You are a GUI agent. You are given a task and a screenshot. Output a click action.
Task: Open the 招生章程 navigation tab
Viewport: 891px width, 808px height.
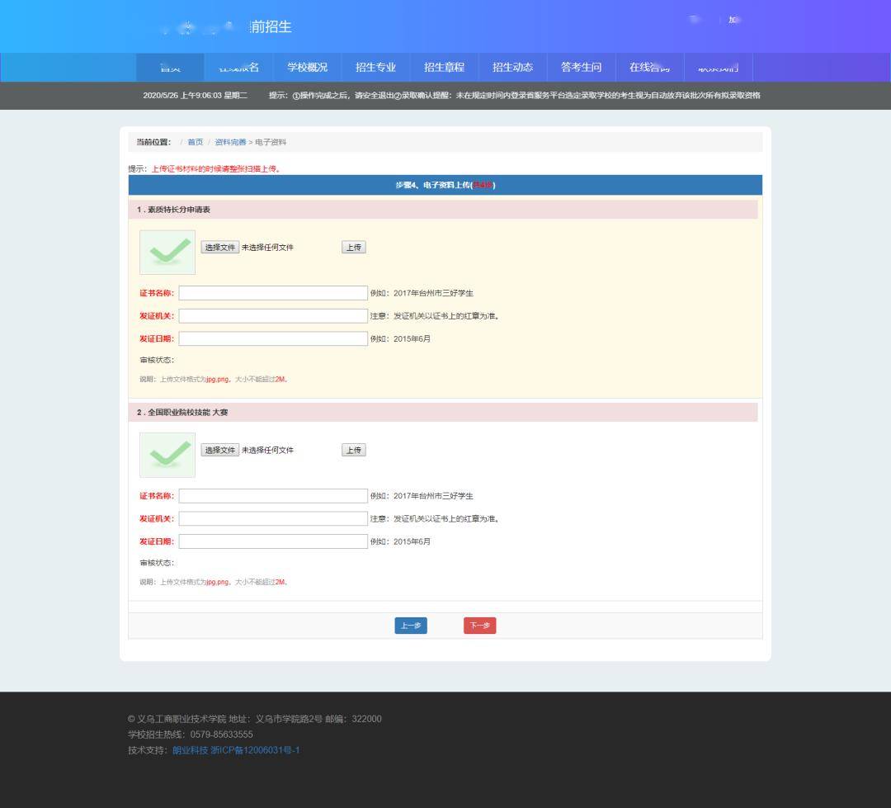click(444, 67)
